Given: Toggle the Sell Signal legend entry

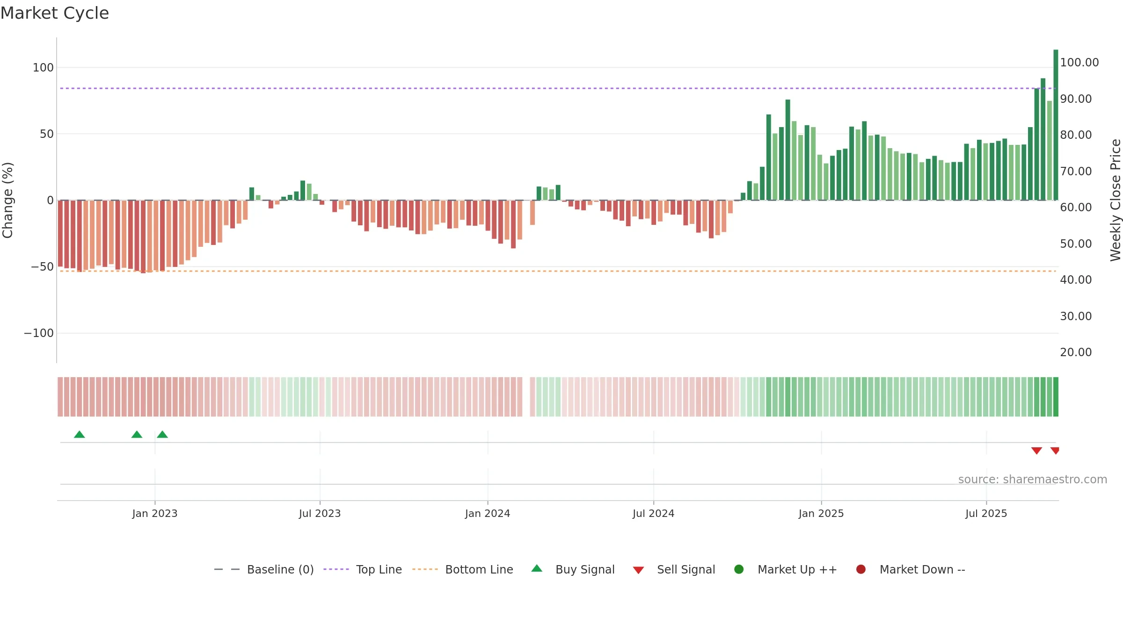Looking at the screenshot, I should (x=674, y=569).
